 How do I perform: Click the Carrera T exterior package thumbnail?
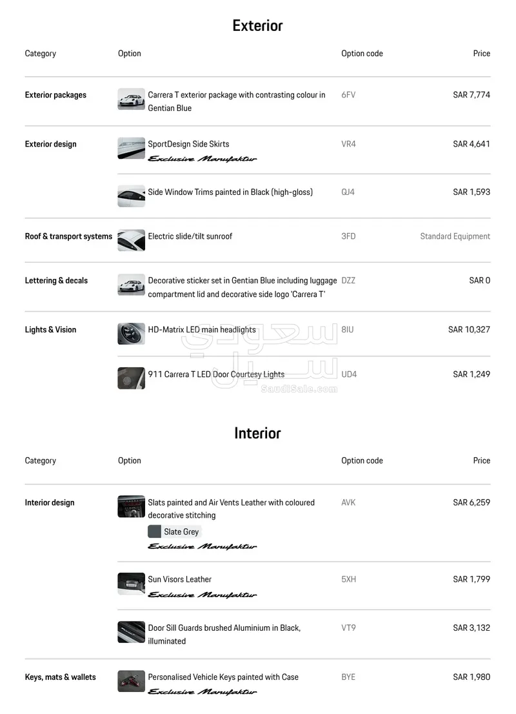131,99
